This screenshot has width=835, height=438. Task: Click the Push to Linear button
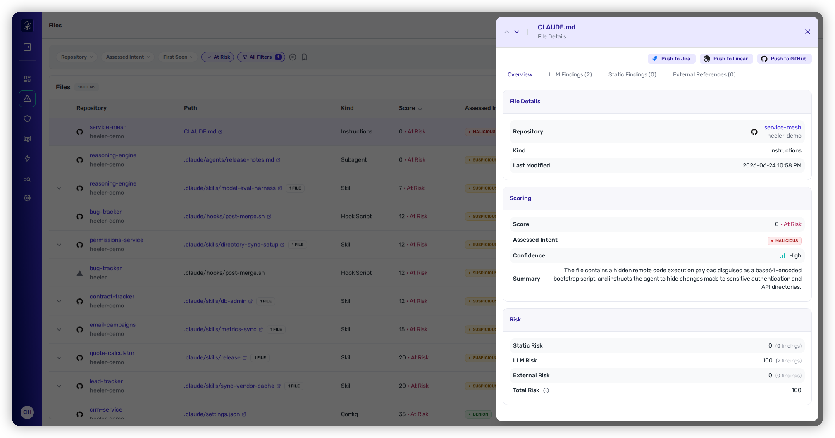click(x=726, y=59)
